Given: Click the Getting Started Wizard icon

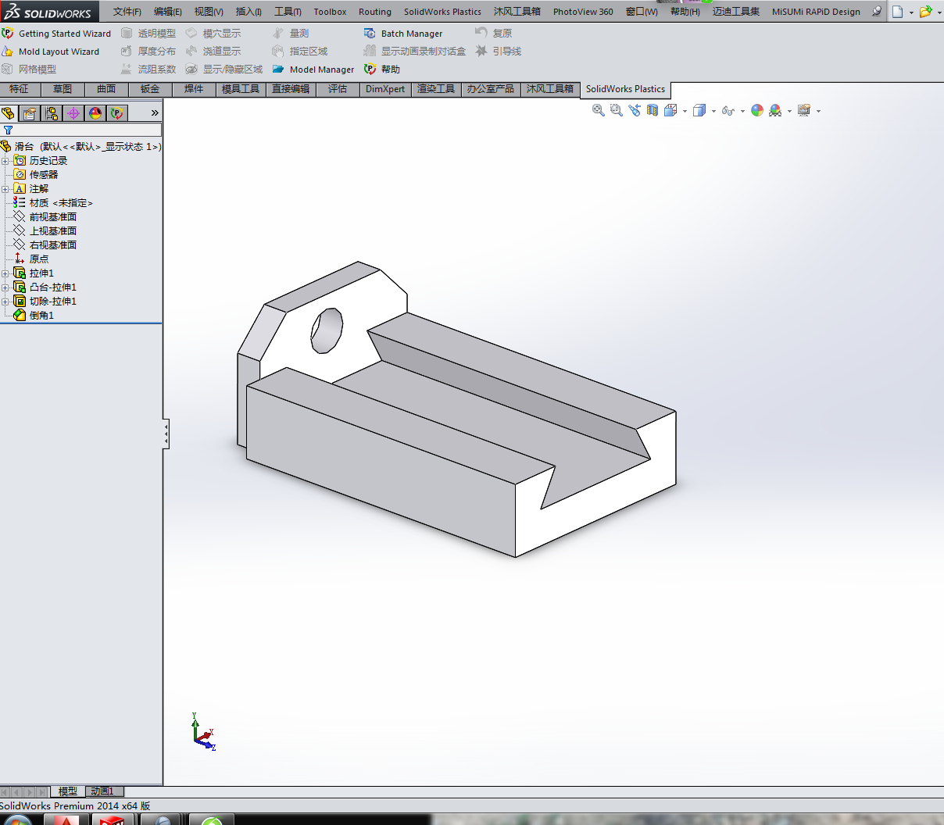Looking at the screenshot, I should [x=8, y=34].
